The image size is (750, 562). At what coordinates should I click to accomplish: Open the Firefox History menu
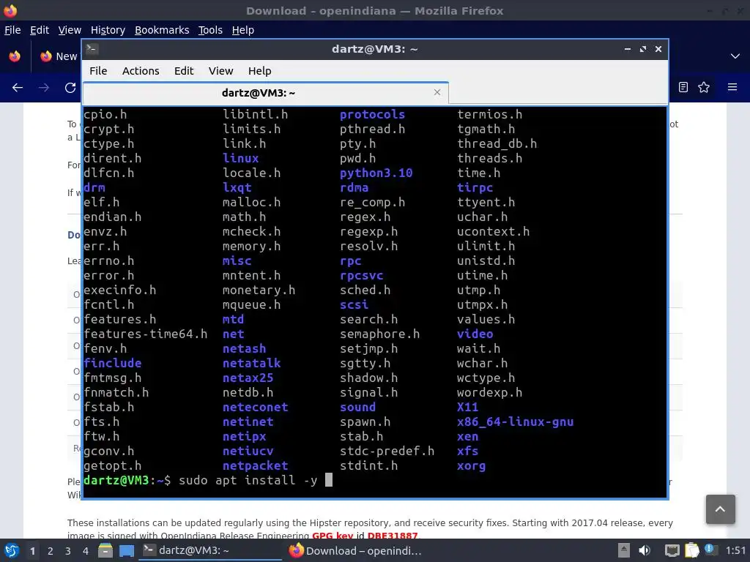(x=108, y=30)
